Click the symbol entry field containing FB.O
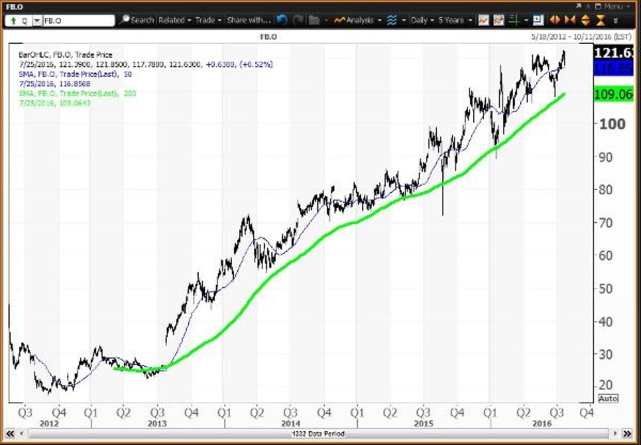Viewport: 641px width, 445px height. (79, 20)
